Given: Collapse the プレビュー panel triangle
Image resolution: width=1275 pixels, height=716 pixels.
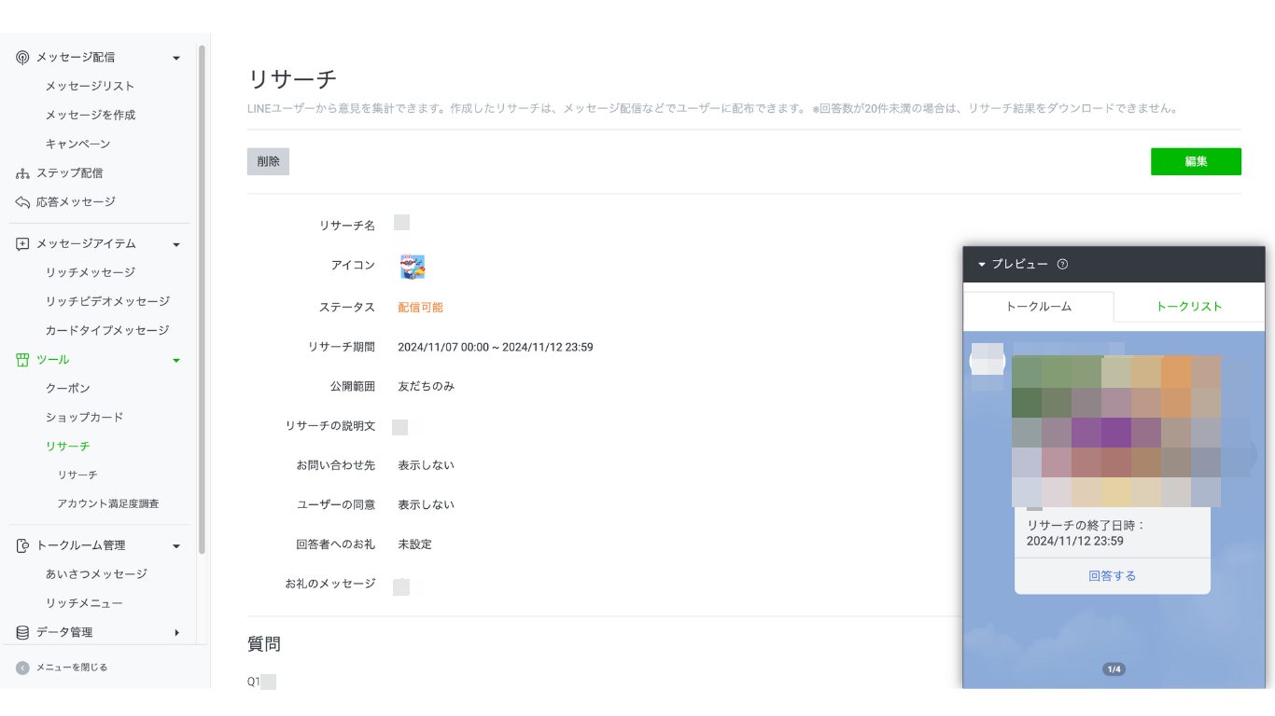Looking at the screenshot, I should pyautogui.click(x=982, y=265).
